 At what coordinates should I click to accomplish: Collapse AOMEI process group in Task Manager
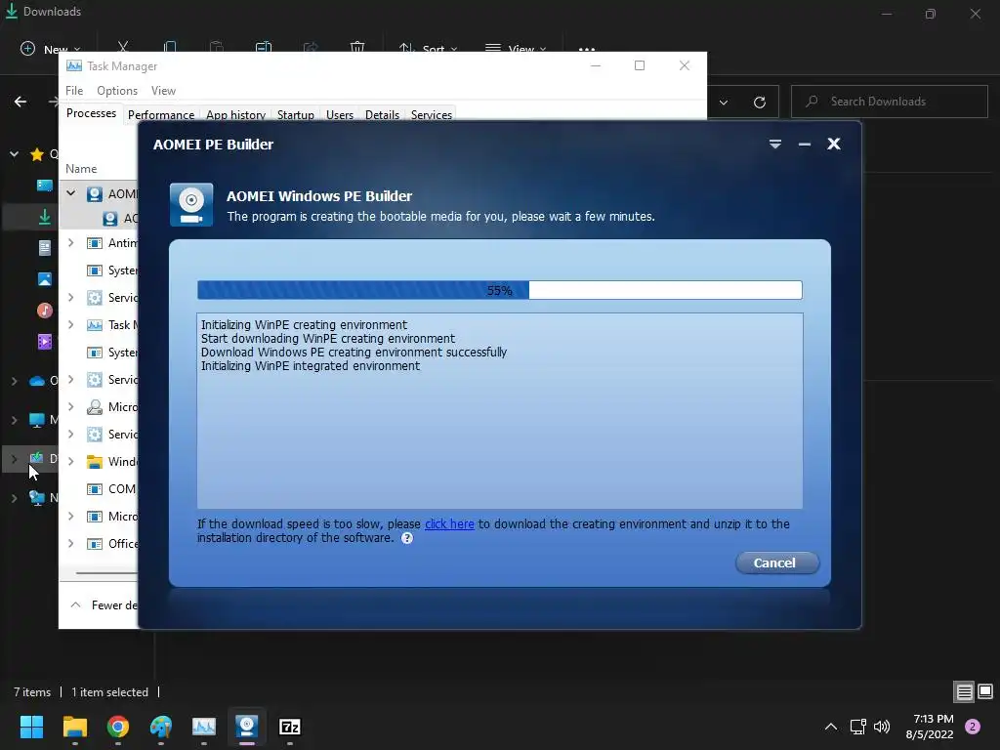[x=70, y=193]
